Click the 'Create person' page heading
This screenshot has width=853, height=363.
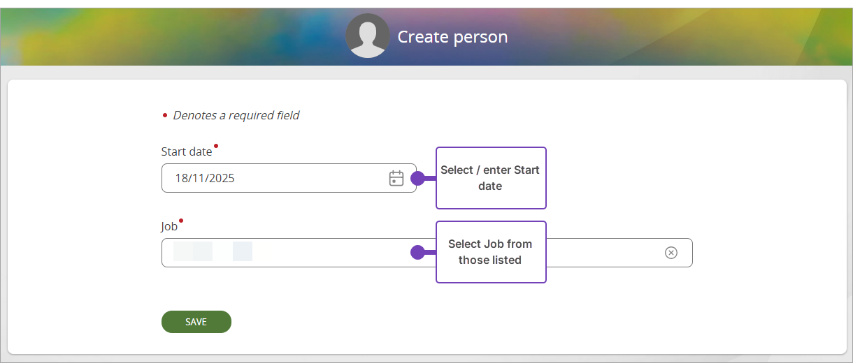[x=452, y=37]
